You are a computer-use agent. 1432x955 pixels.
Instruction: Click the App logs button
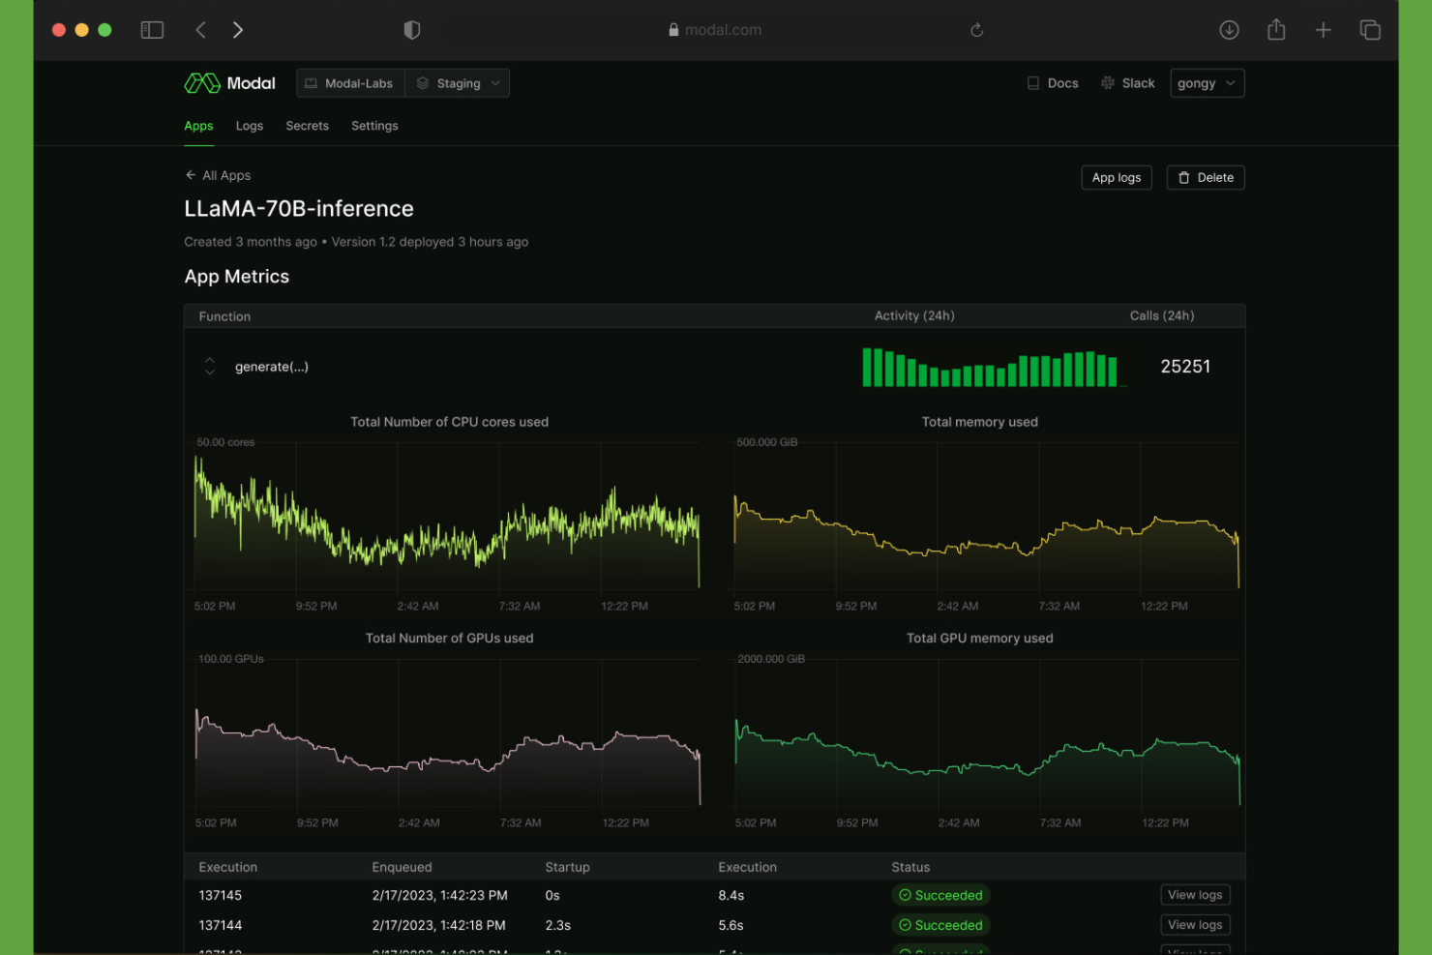tap(1117, 178)
